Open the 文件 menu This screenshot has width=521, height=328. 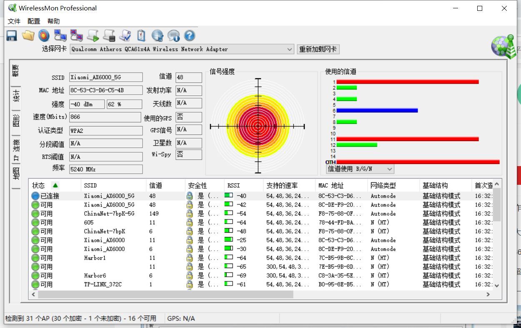pos(14,21)
